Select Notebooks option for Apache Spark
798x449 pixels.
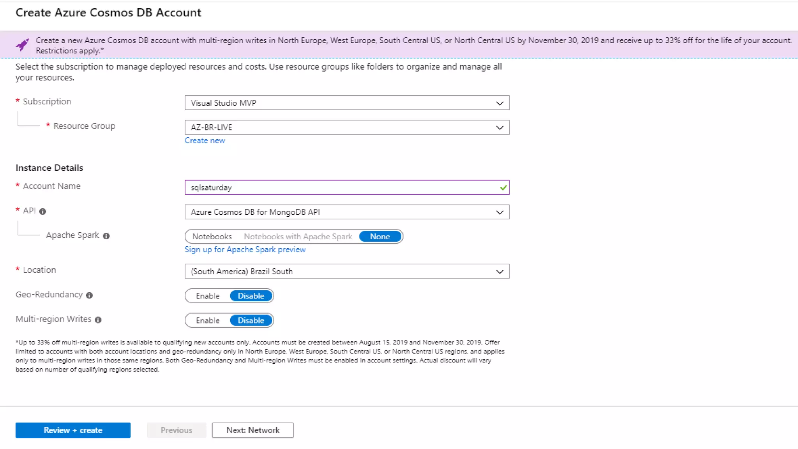click(212, 237)
